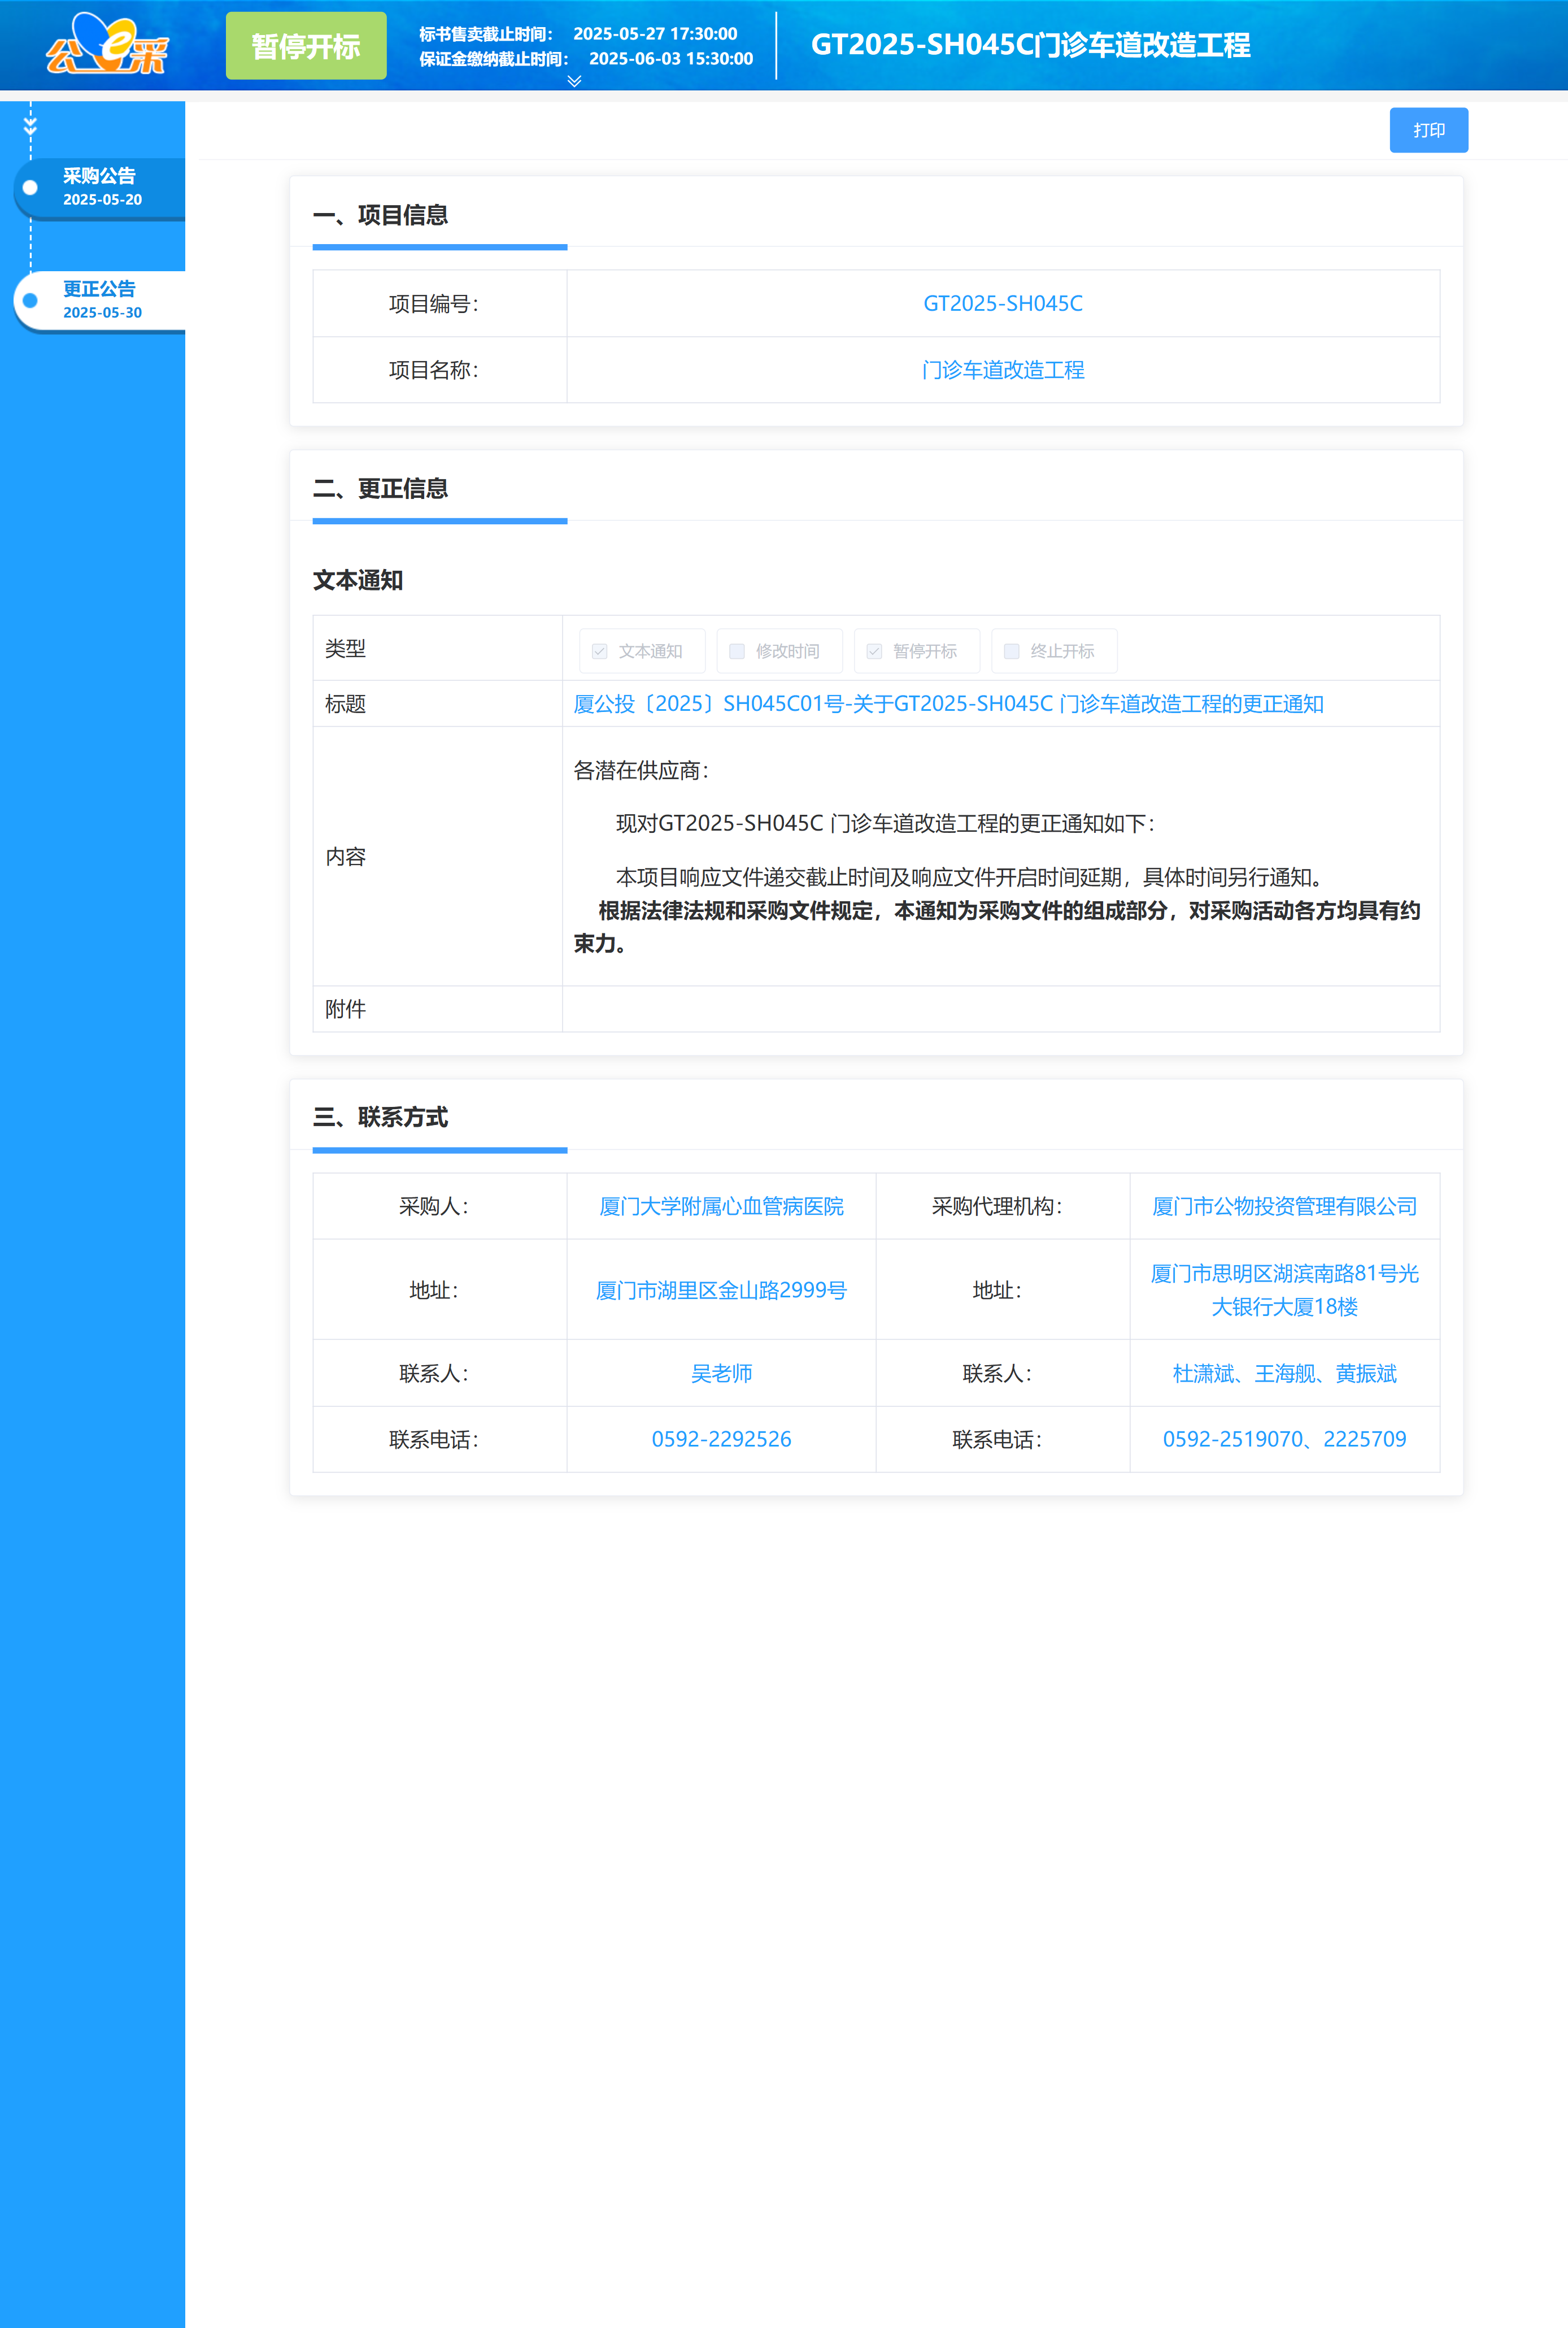Viewport: 1568px width, 2328px height.
Task: Click the green 暂停开标 badge
Action: 305,45
